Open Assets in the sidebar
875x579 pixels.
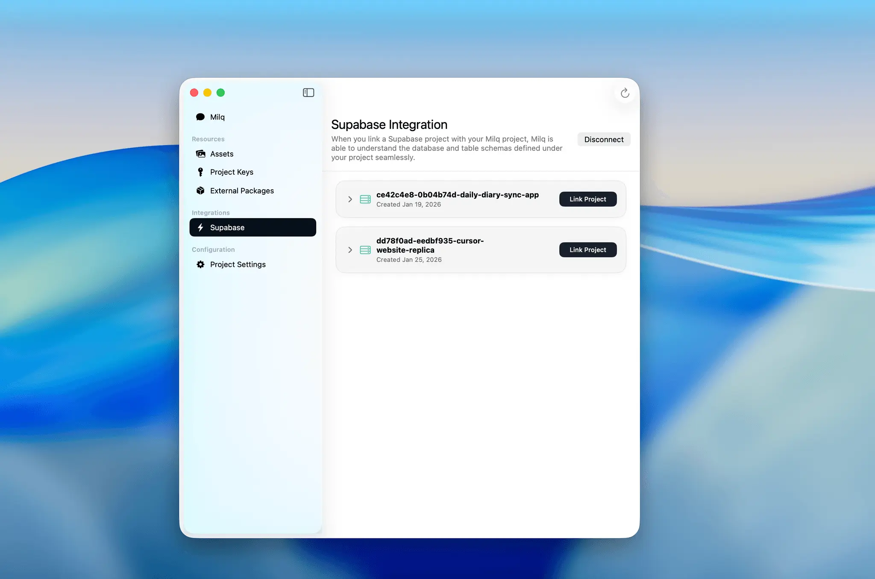[x=253, y=154]
